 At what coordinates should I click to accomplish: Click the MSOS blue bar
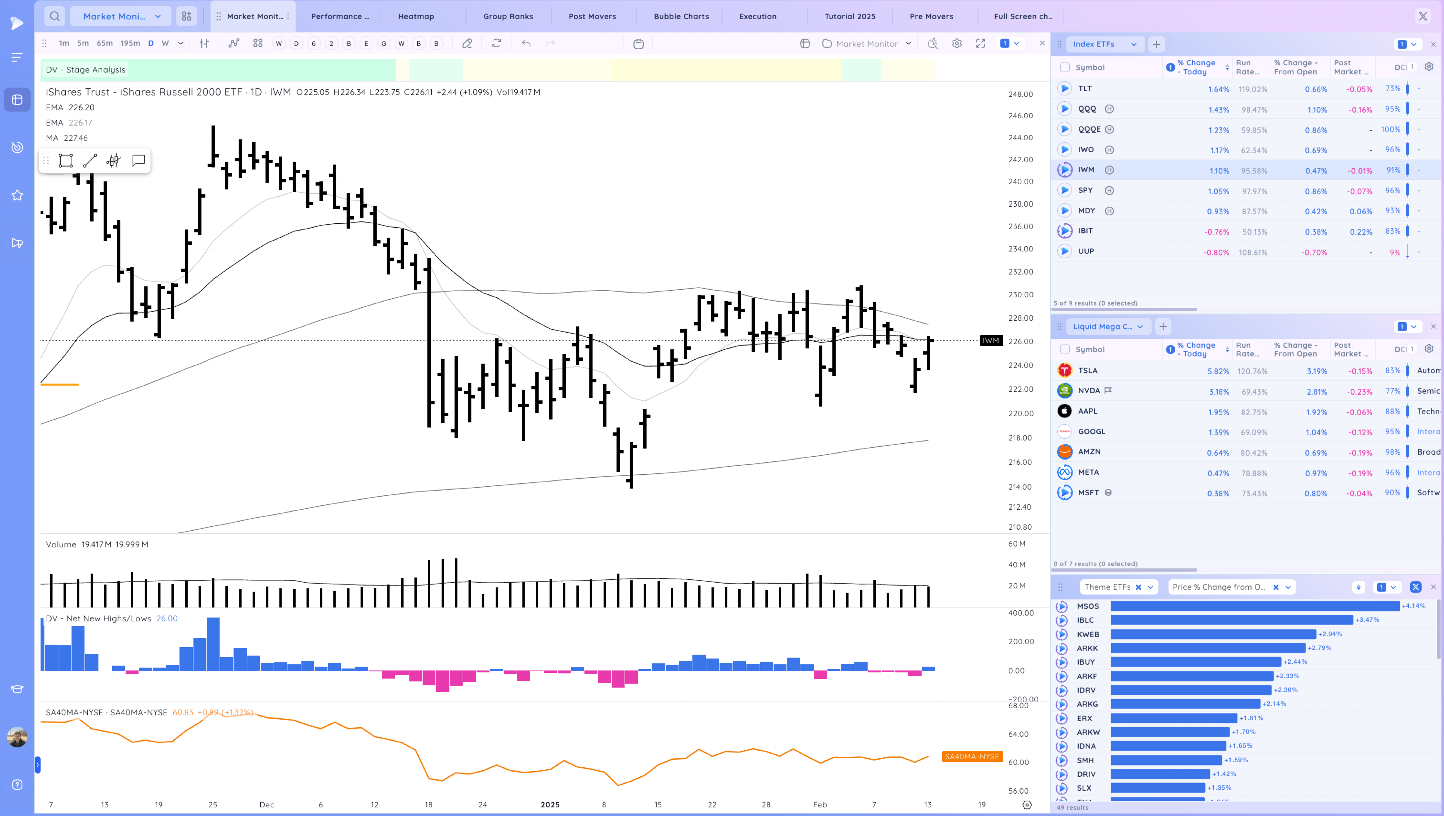(x=1254, y=606)
